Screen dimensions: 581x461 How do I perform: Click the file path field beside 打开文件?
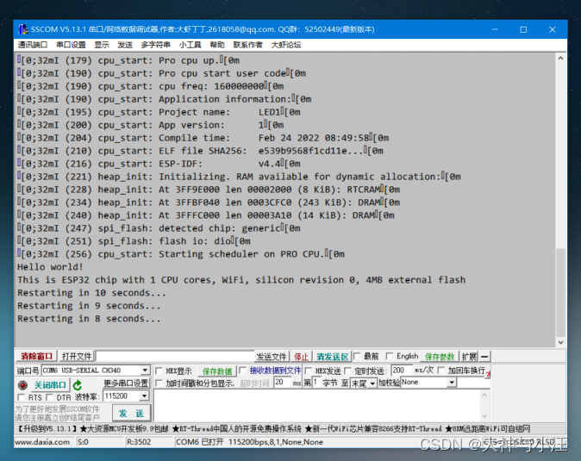click(175, 356)
